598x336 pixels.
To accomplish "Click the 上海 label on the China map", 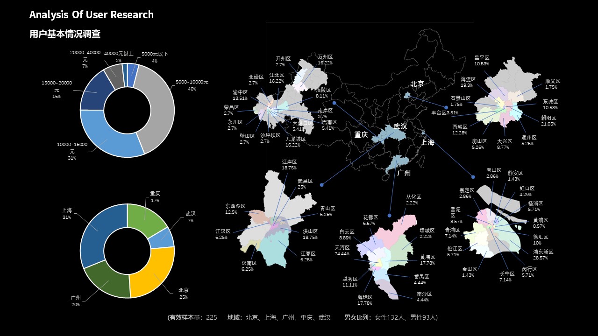I will pyautogui.click(x=427, y=142).
